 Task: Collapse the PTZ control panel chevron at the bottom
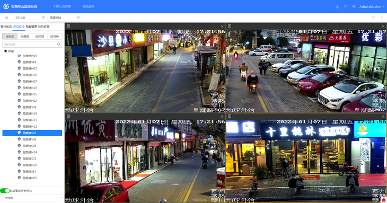[x=61, y=198]
